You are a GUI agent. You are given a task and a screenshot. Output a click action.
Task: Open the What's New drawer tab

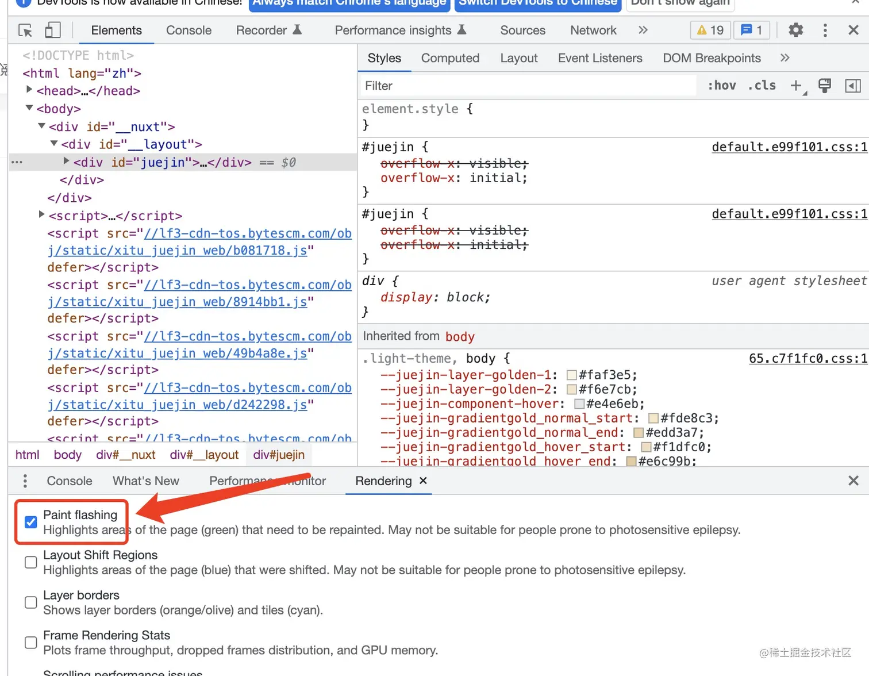click(146, 481)
